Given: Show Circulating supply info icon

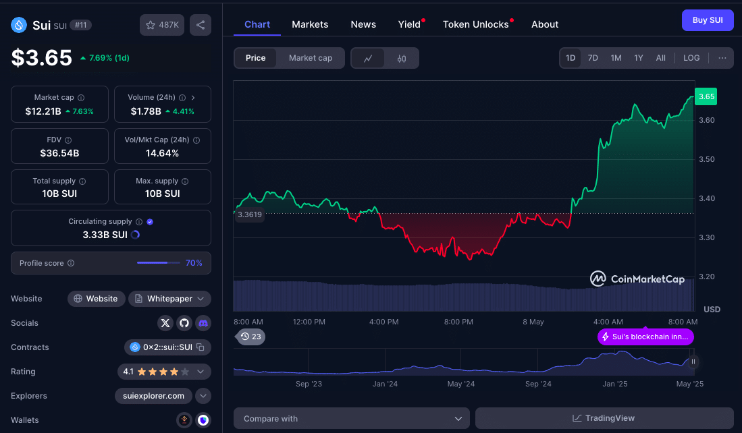Looking at the screenshot, I should click(x=139, y=222).
